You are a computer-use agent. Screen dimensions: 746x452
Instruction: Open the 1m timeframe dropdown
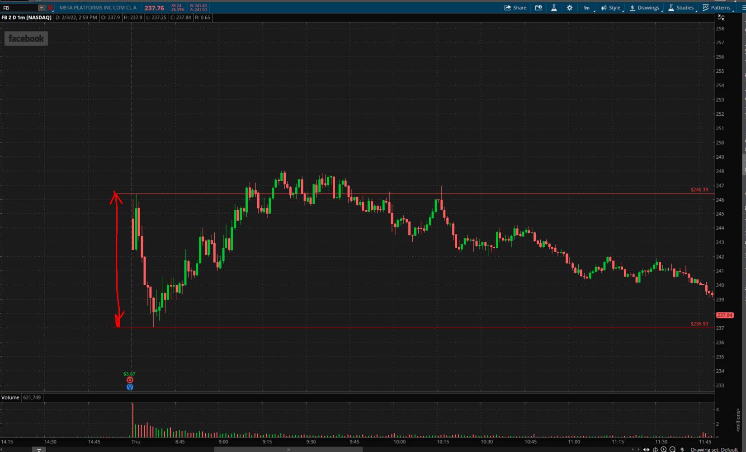586,8
